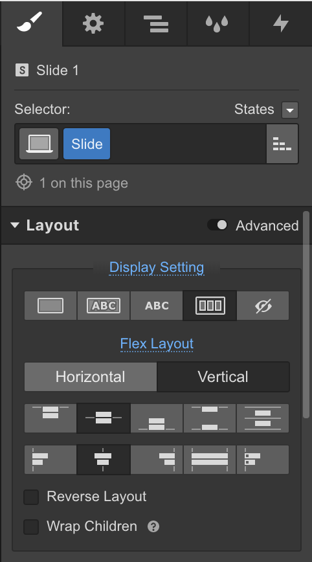Set display to inline ABC icon
This screenshot has width=312, height=562.
tap(157, 306)
